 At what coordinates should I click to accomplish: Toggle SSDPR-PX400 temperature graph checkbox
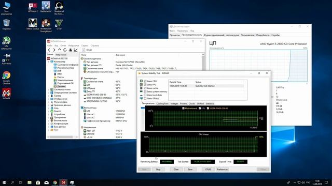208,109
